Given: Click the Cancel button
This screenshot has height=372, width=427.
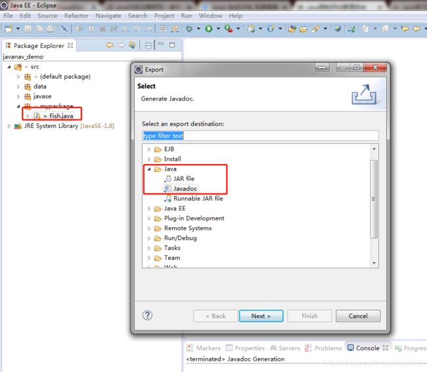Looking at the screenshot, I should (x=358, y=316).
